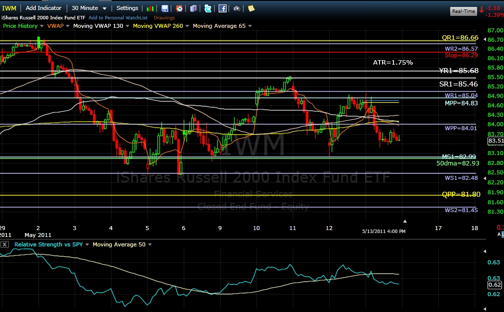Expand the arrow next to Price History

coord(42,26)
